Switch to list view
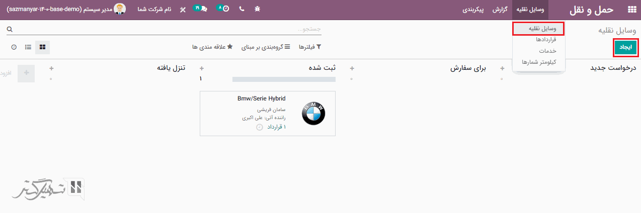Viewport: 641px width, 213px height. pos(28,47)
